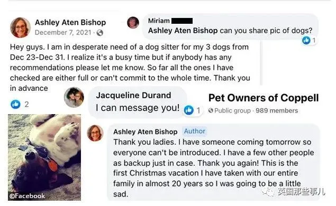Screen dimensions: 336x206
Task: Click Ashley Aten Bishop's post profile picture
Action: [x=20, y=27]
